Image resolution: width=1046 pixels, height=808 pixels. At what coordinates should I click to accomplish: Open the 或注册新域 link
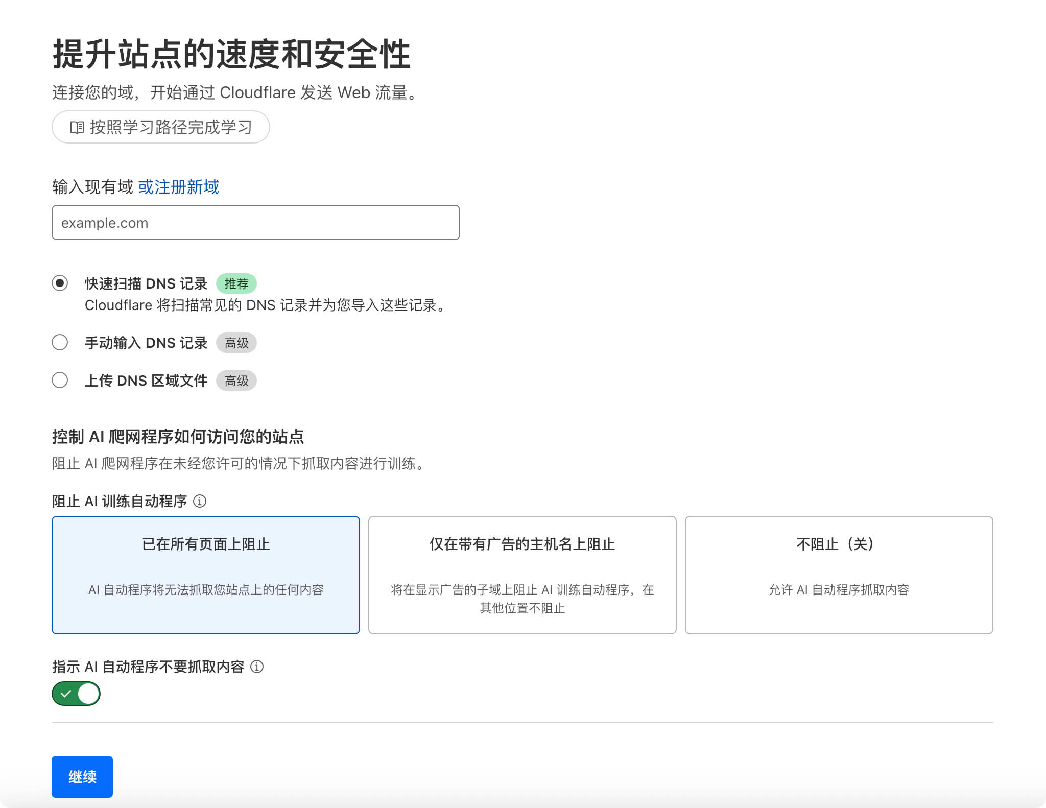178,187
